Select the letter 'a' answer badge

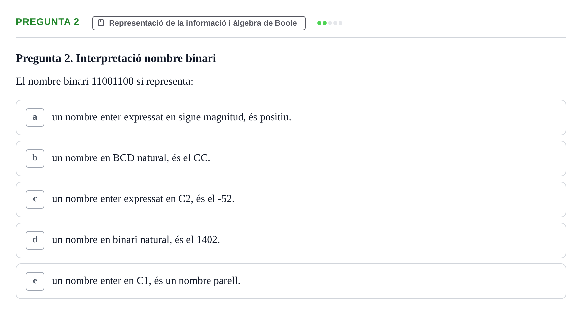[x=35, y=118]
